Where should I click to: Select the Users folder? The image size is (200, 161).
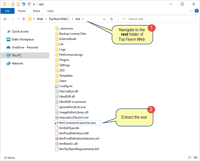(x=61, y=81)
